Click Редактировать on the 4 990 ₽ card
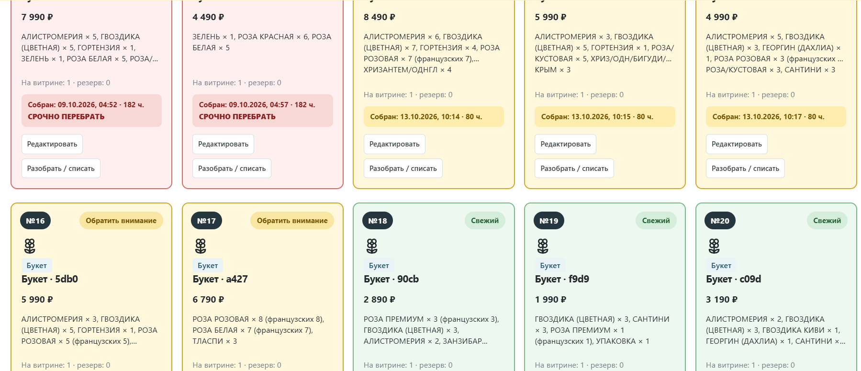861x371 pixels. [x=737, y=144]
